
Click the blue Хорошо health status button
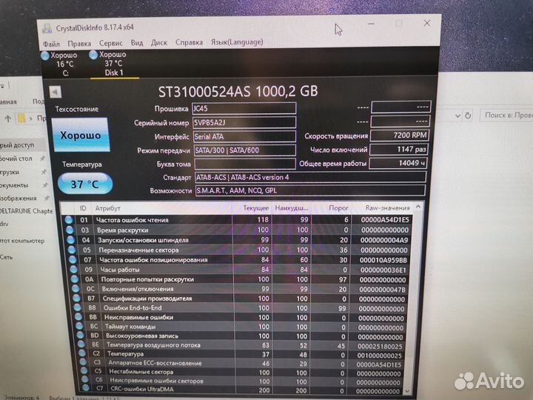click(81, 135)
